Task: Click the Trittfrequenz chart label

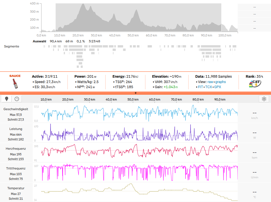Action: tap(16, 168)
